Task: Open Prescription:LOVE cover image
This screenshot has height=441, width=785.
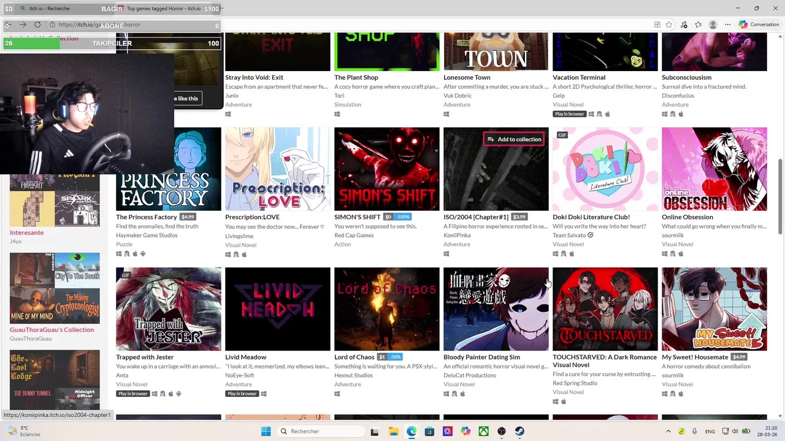Action: (x=278, y=169)
